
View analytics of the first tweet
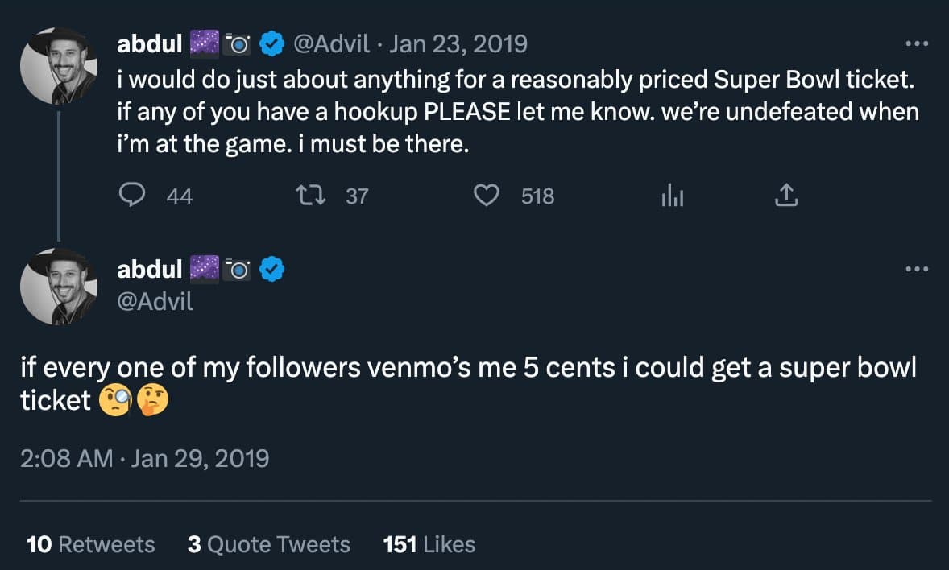pyautogui.click(x=672, y=196)
